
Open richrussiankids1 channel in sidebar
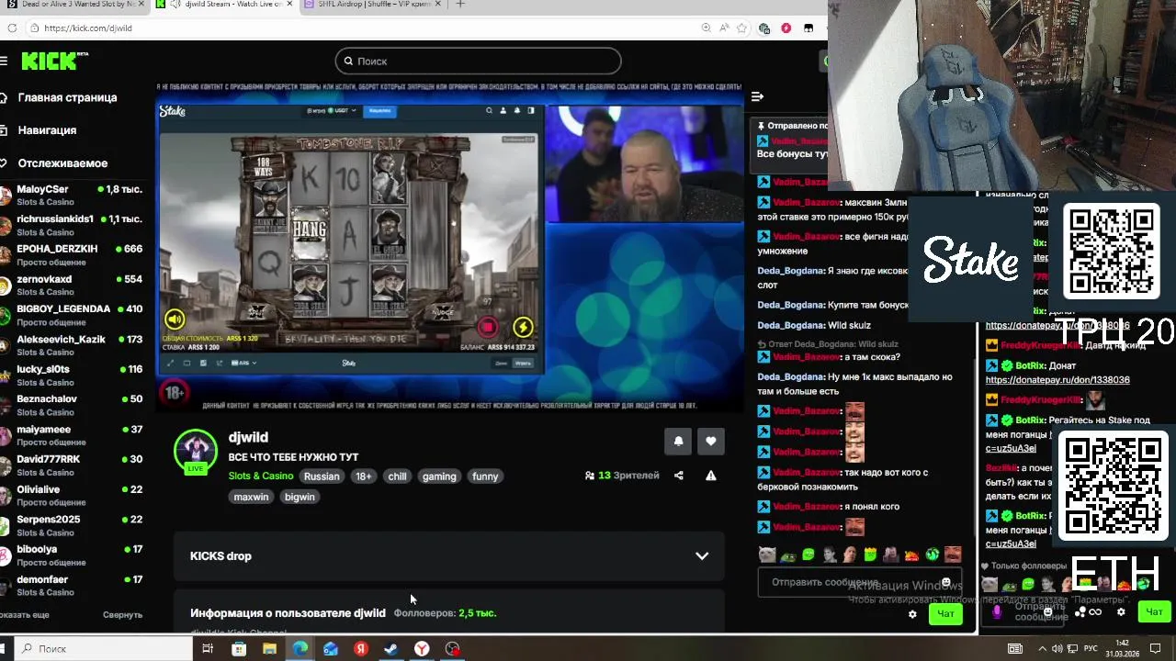pyautogui.click(x=72, y=225)
